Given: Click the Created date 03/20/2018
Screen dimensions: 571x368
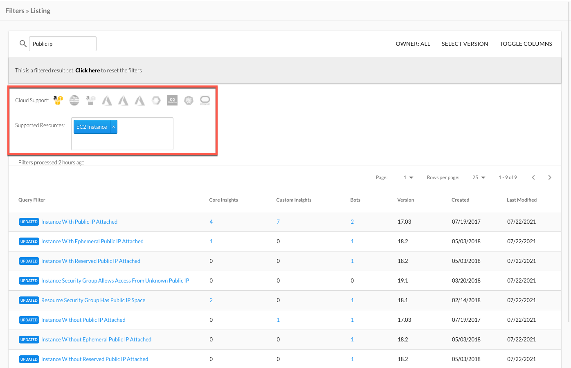Looking at the screenshot, I should (466, 280).
